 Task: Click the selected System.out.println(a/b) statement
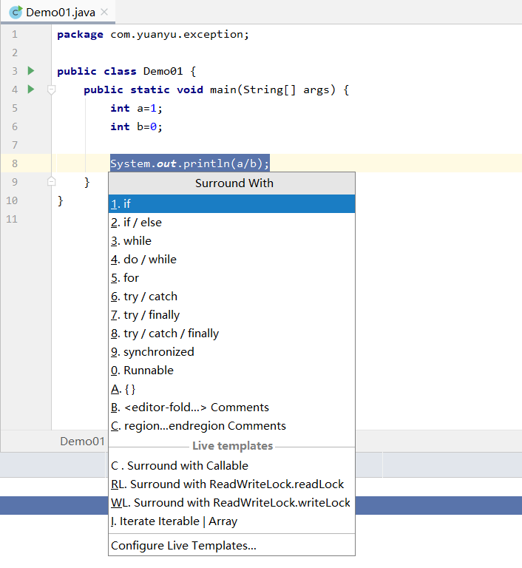click(190, 163)
